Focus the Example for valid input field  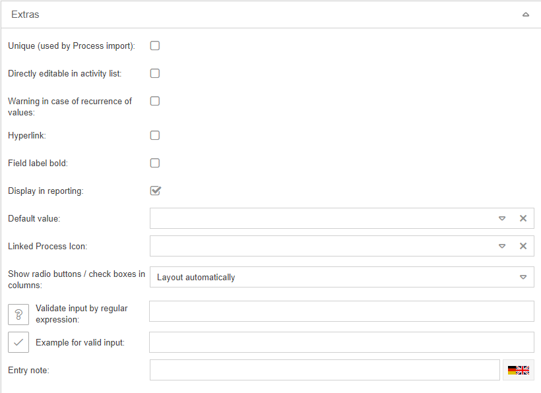click(341, 342)
